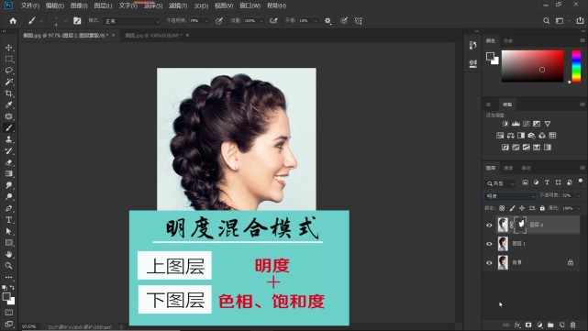588x331 pixels.
Task: Hide the background layer eye icon
Action: click(489, 263)
